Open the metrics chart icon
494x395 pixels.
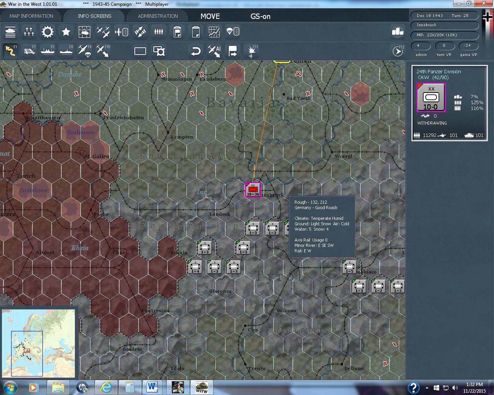[214, 32]
